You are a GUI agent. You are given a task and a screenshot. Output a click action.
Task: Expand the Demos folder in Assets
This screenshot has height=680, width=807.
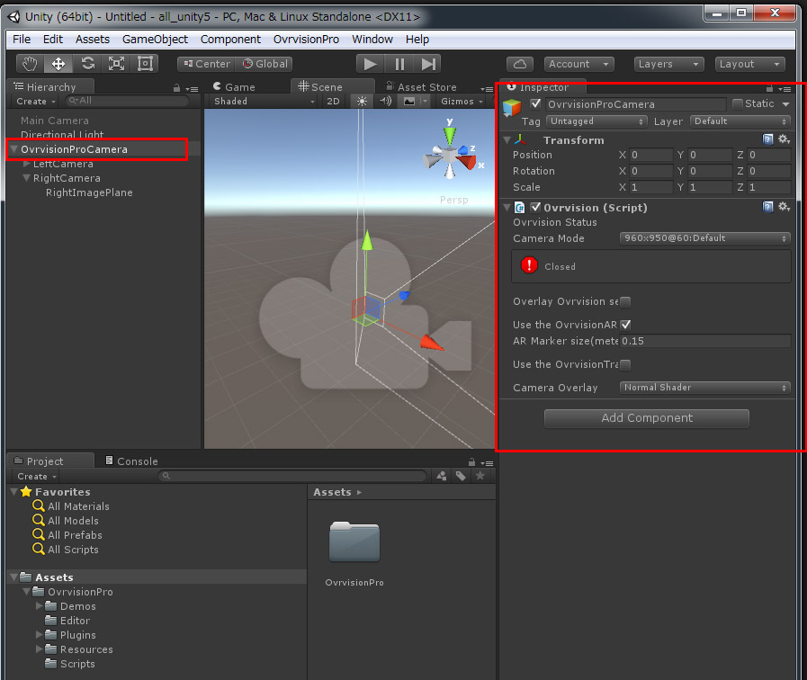[x=40, y=605]
